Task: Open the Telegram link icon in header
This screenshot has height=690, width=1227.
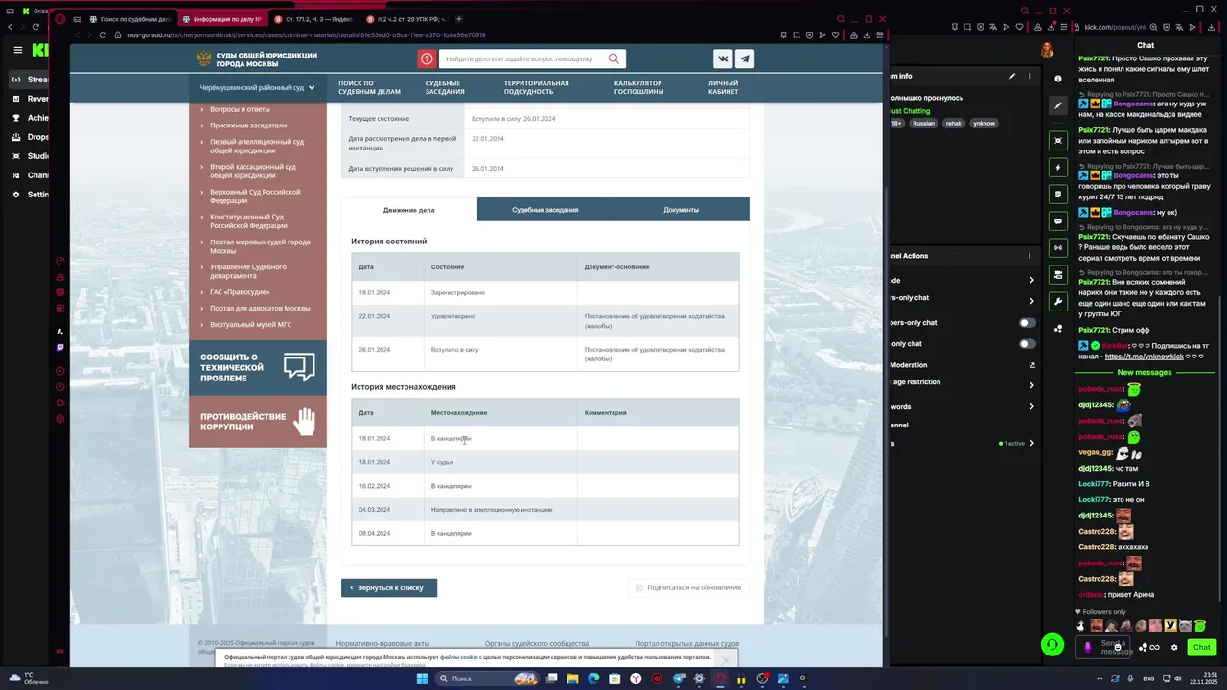Action: click(745, 58)
